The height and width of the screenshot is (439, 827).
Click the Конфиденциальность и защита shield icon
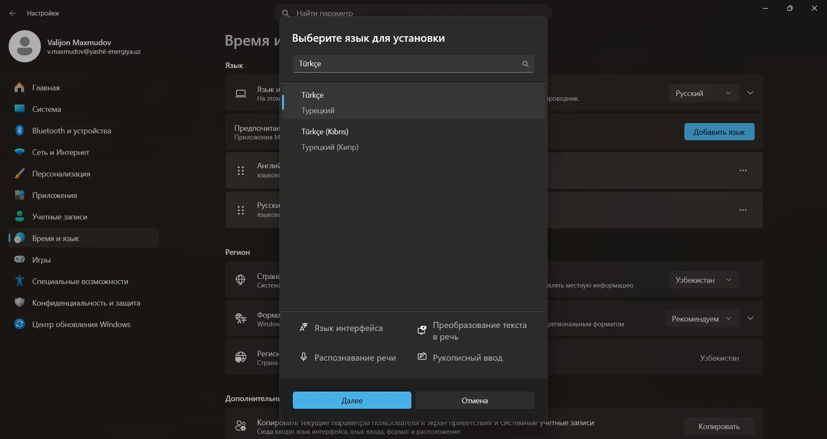(20, 303)
